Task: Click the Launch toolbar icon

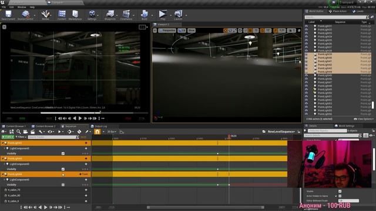Action: (178, 14)
